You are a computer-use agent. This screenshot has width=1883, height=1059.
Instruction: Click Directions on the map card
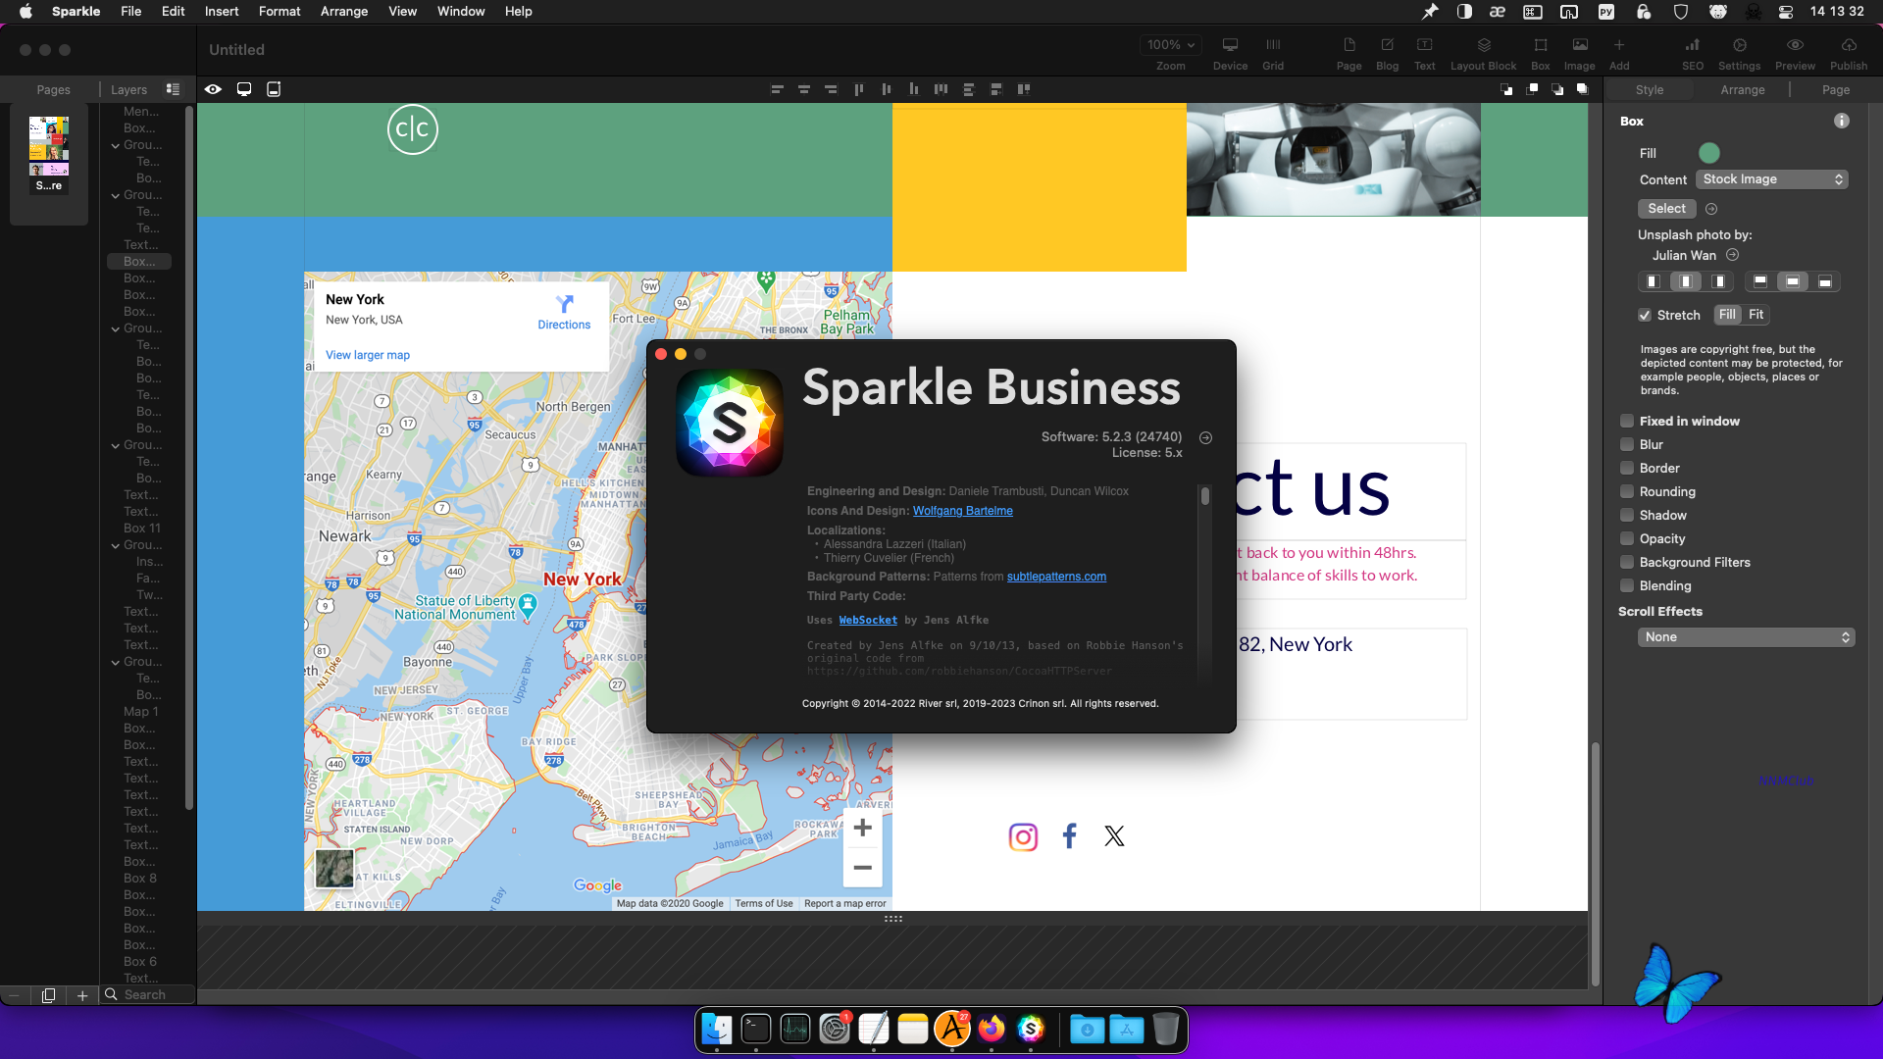click(x=564, y=313)
